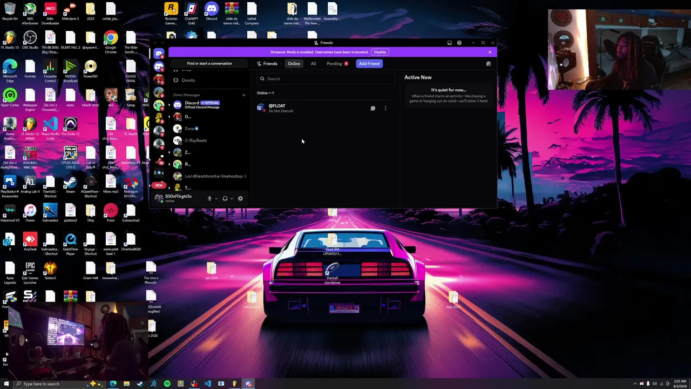This screenshot has height=389, width=691.
Task: Select the Pro Tools 12 desktop icon
Action: 70,127
